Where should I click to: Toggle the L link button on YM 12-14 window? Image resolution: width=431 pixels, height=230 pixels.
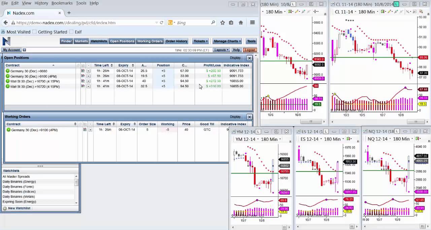click(258, 131)
